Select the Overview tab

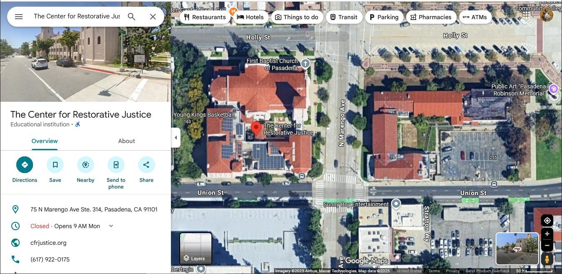[44, 141]
